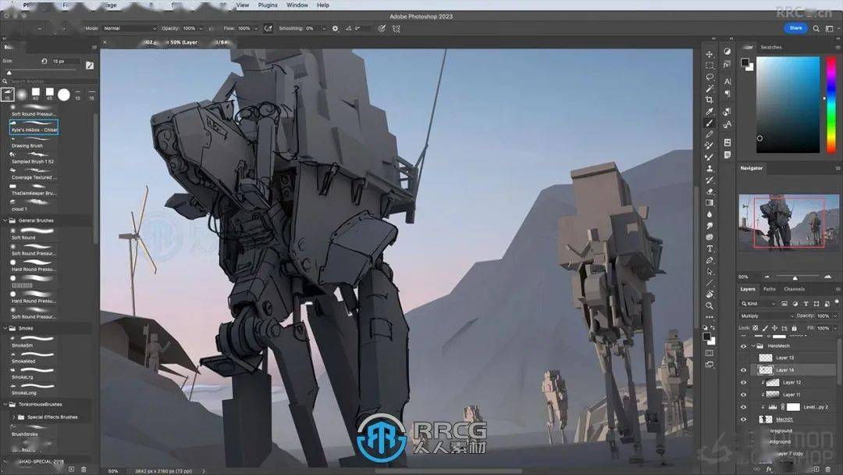This screenshot has height=475, width=843.
Task: Hide Layer 14 visibility eye
Action: tap(743, 370)
